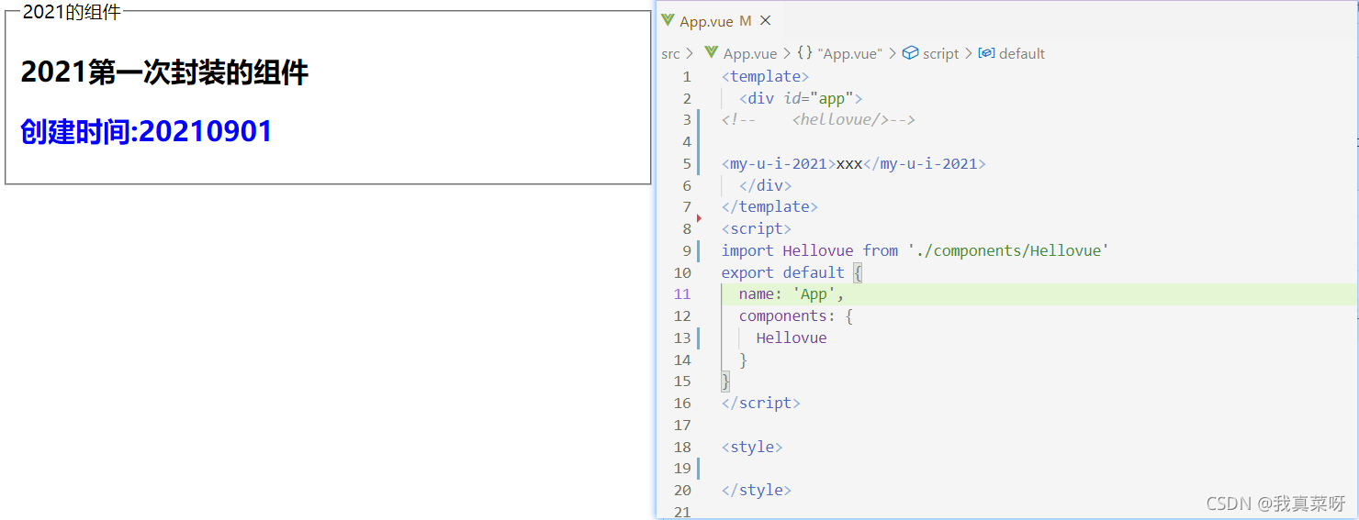Click the '<style>' opening tag
Image resolution: width=1359 pixels, height=520 pixels.
pyautogui.click(x=752, y=447)
